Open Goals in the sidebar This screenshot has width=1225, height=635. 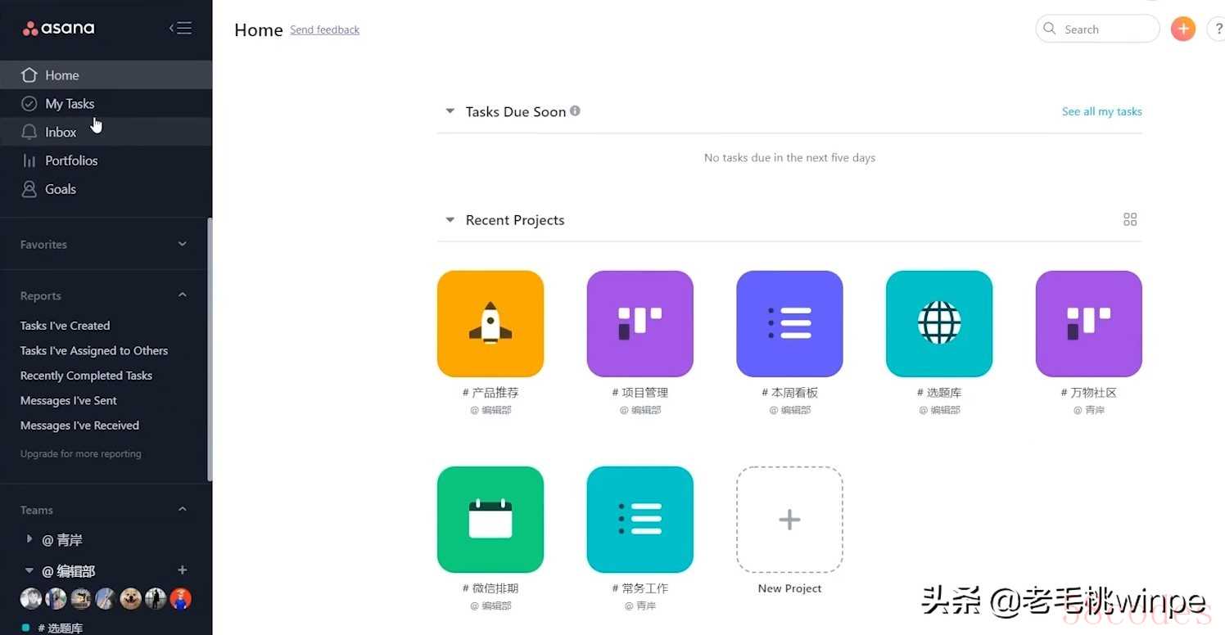point(106,189)
